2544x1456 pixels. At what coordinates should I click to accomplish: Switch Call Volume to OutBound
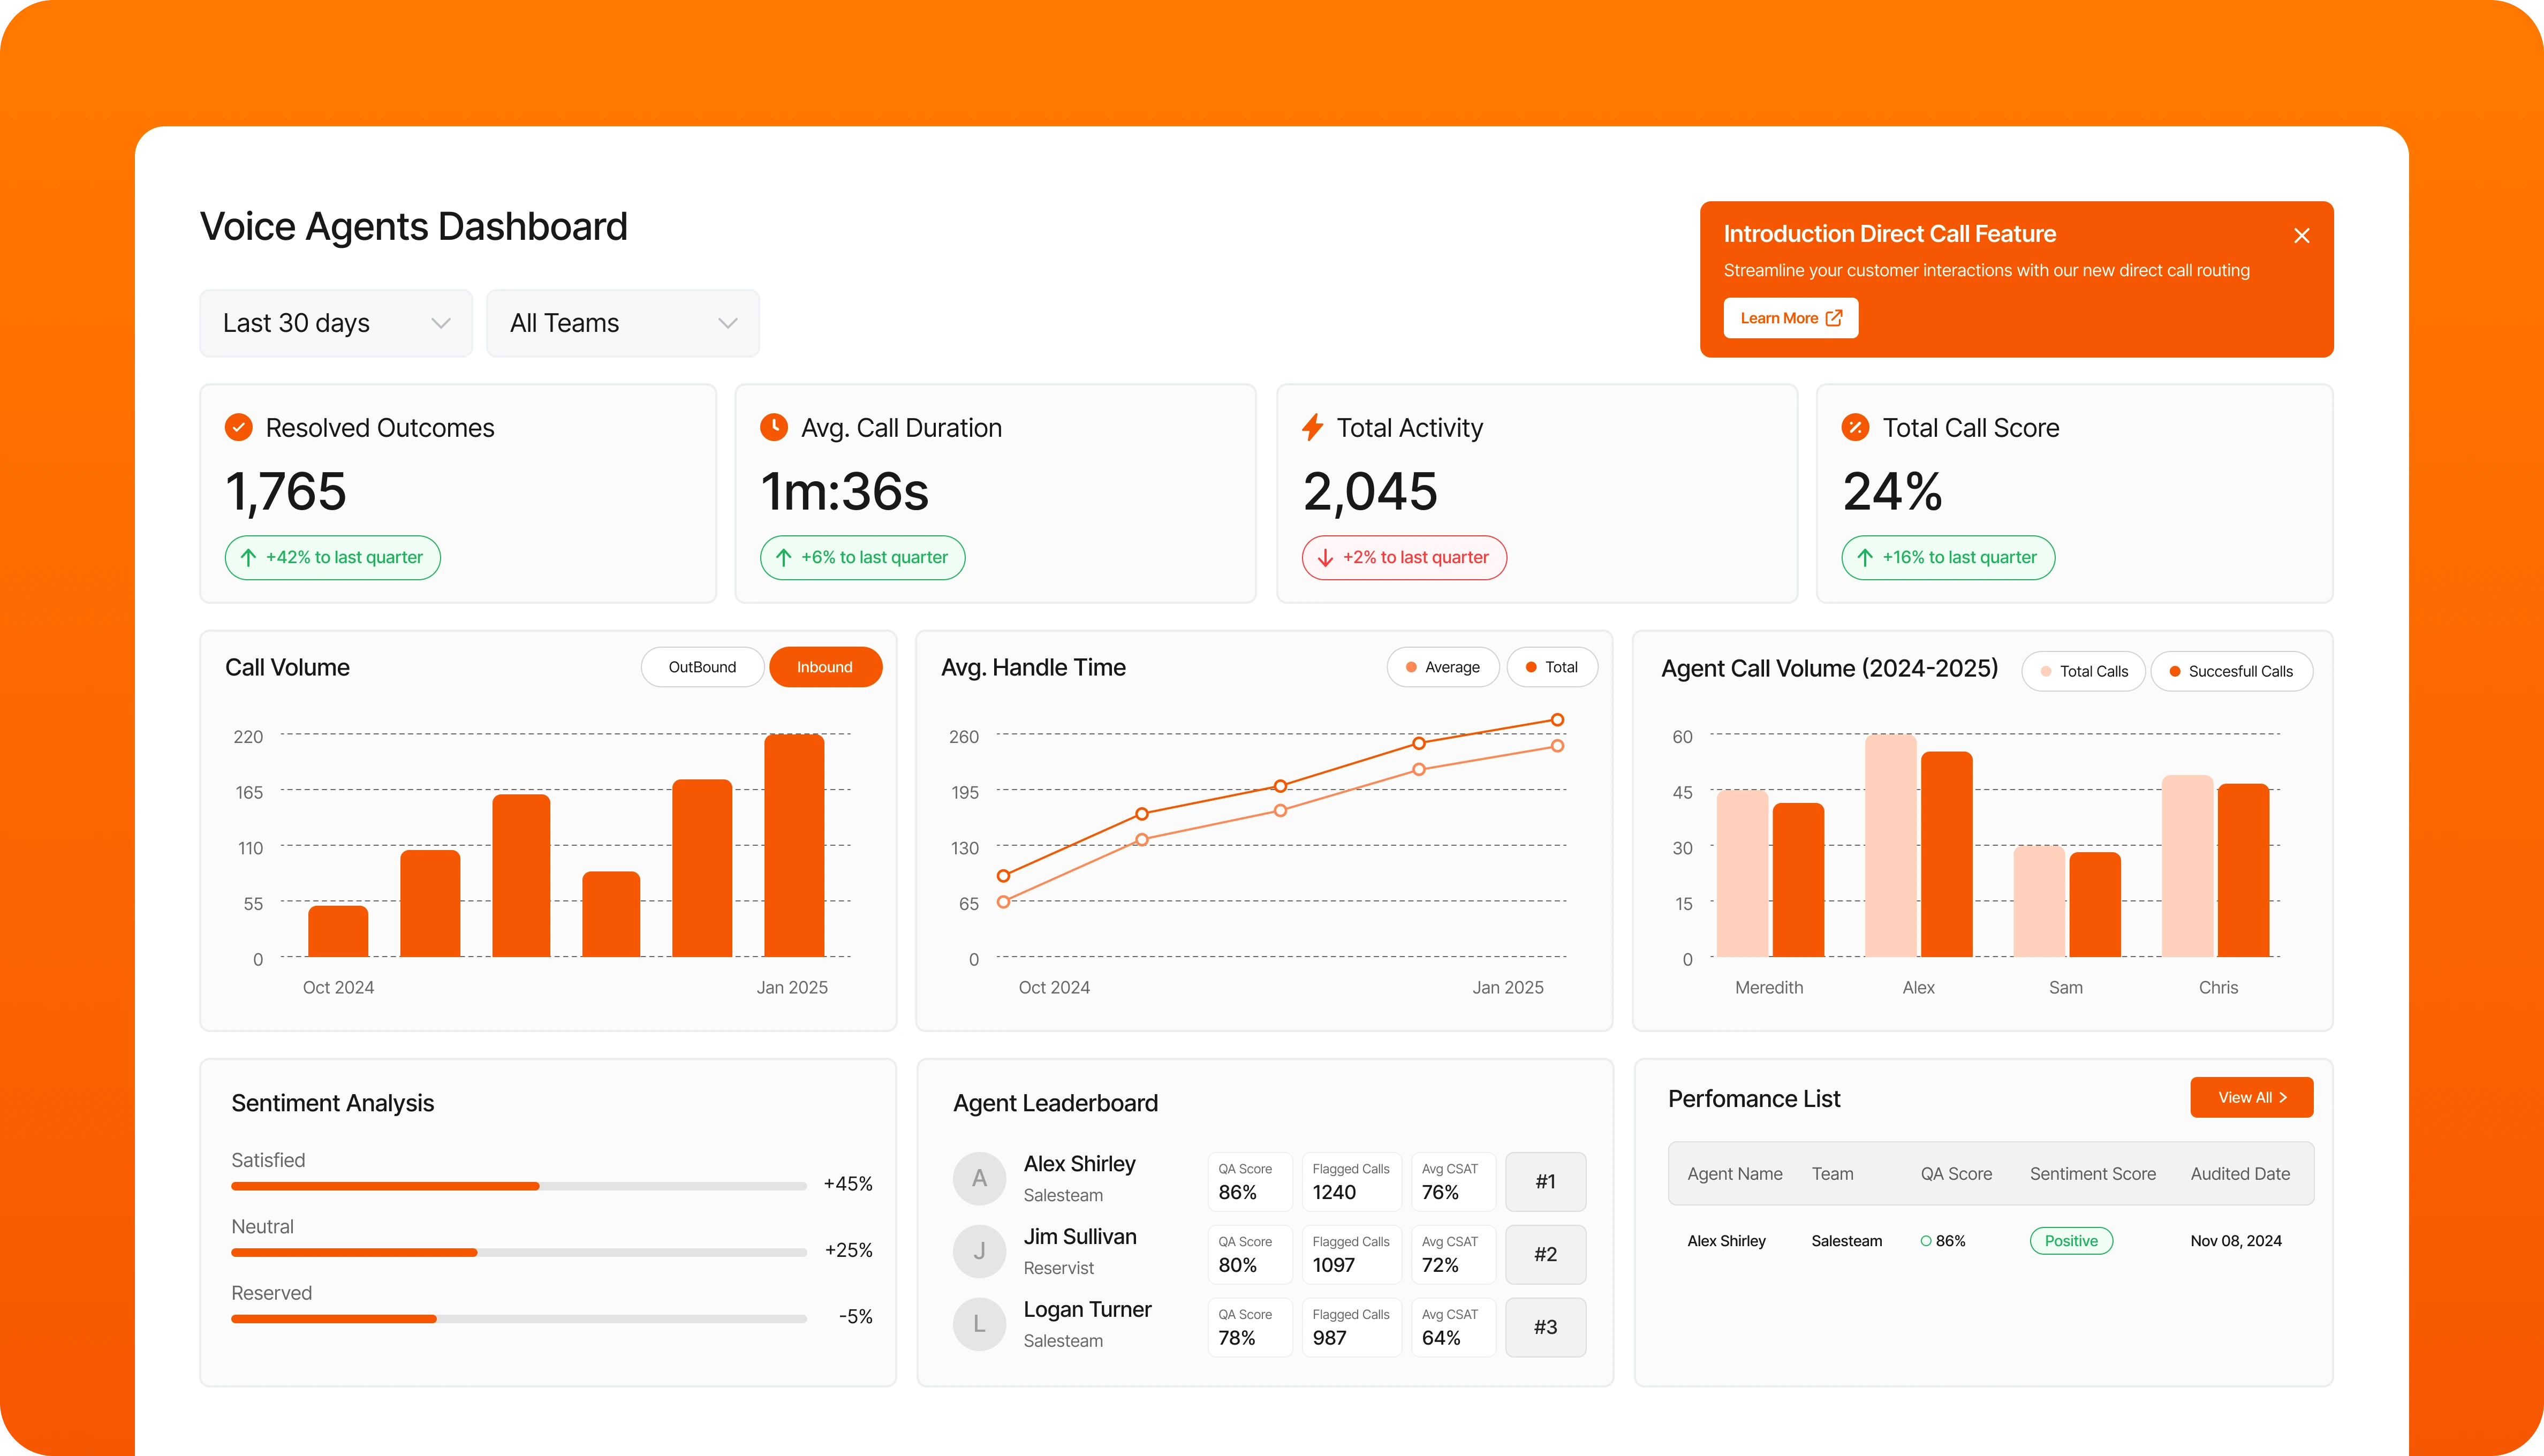pos(702,667)
